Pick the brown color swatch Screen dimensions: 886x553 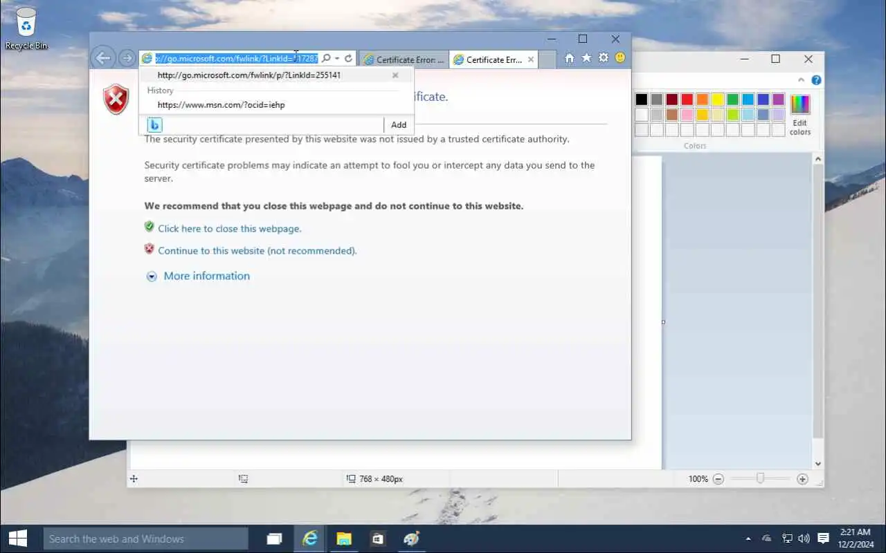pos(672,115)
